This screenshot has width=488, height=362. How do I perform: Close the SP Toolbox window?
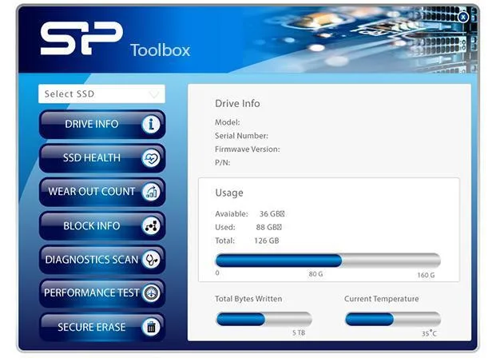pos(463,17)
